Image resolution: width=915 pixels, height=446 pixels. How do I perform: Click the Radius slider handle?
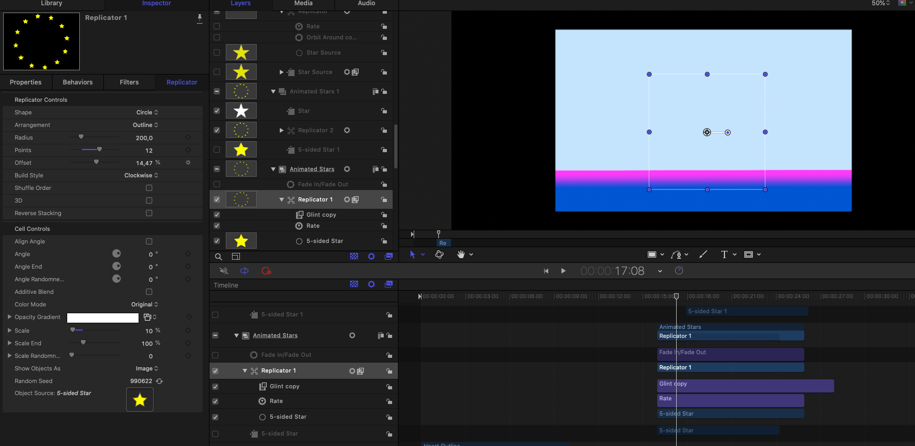pos(81,137)
